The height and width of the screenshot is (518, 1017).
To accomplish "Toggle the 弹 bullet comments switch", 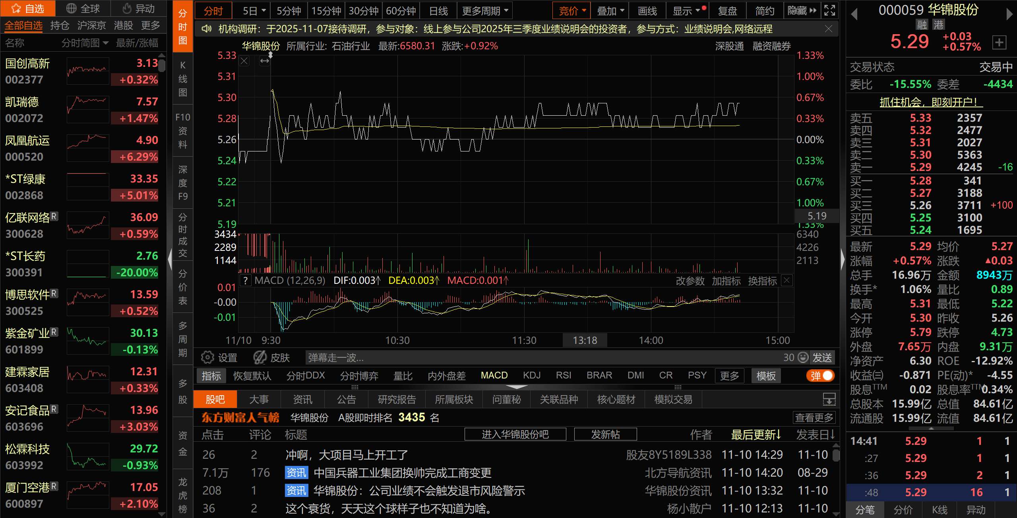I will [x=821, y=376].
